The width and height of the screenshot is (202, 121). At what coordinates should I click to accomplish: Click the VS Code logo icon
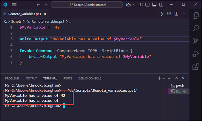[x=5, y=5]
